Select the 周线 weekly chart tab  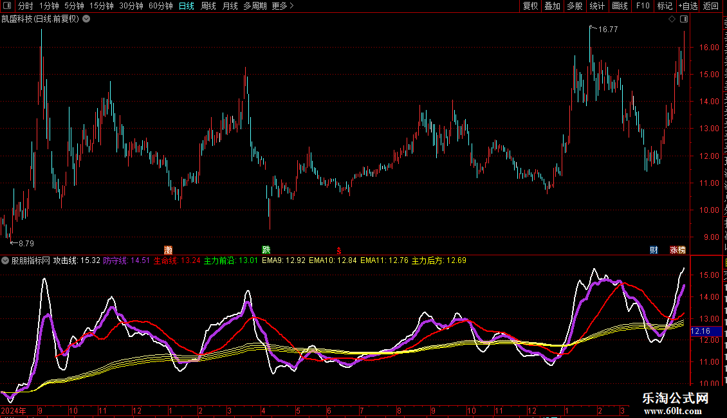pyautogui.click(x=208, y=6)
